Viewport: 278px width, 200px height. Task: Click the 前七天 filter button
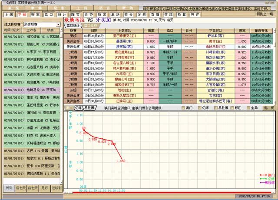33,188
